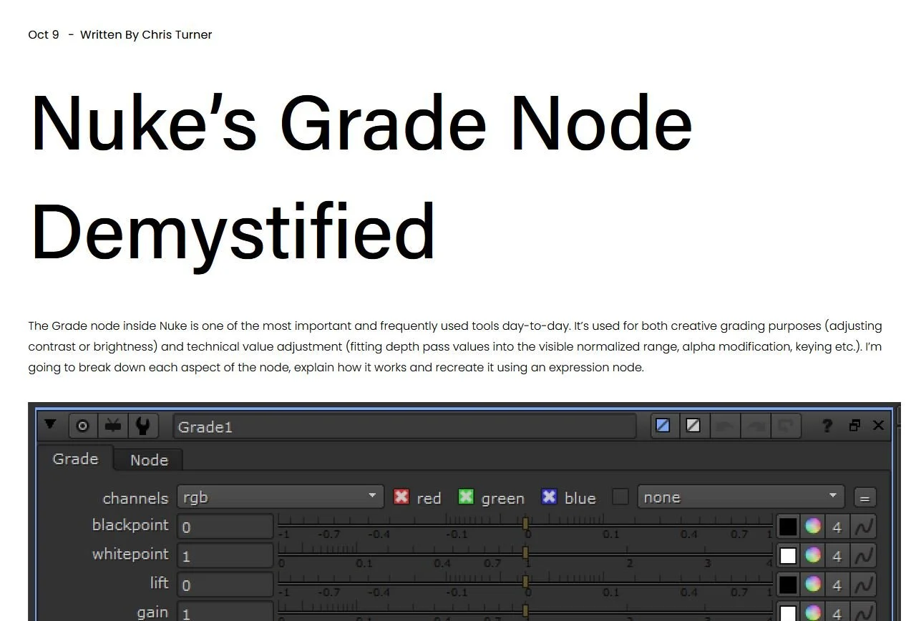Open whitepoint color wheel picker
911x621 pixels.
point(812,555)
